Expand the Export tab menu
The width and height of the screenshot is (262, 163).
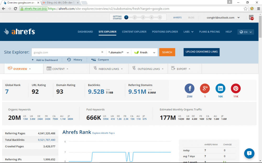tap(189, 69)
